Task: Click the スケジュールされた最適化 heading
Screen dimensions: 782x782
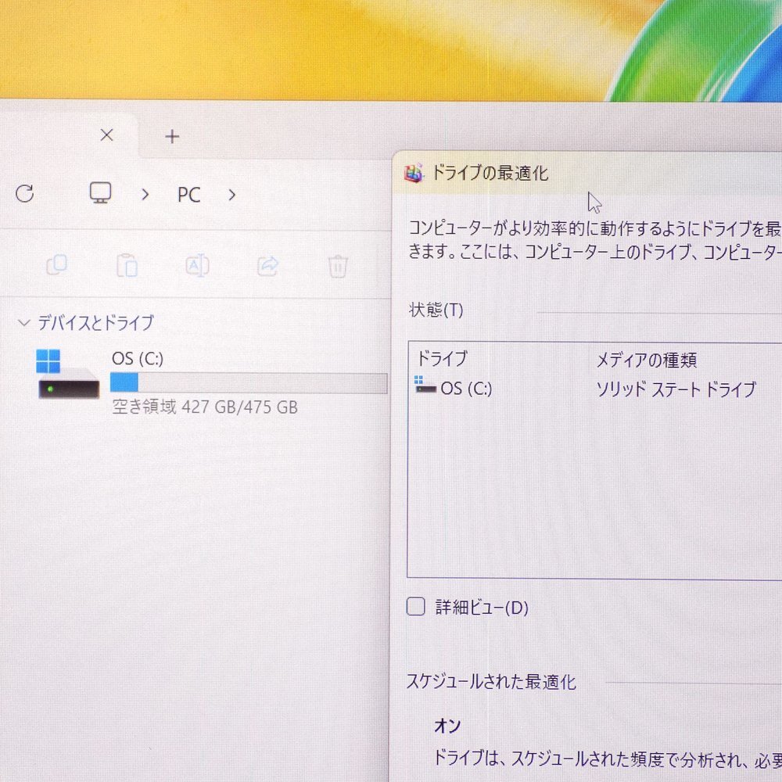Action: point(491,682)
